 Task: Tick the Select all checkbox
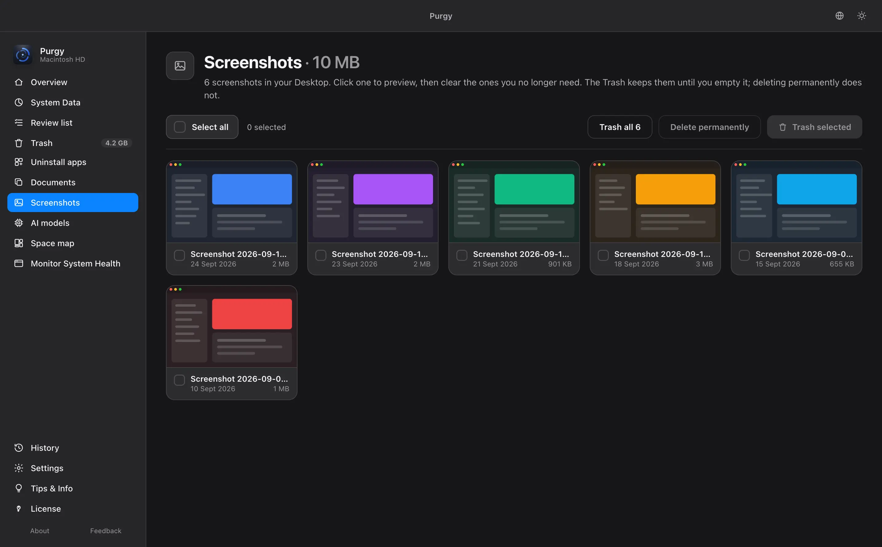point(180,127)
